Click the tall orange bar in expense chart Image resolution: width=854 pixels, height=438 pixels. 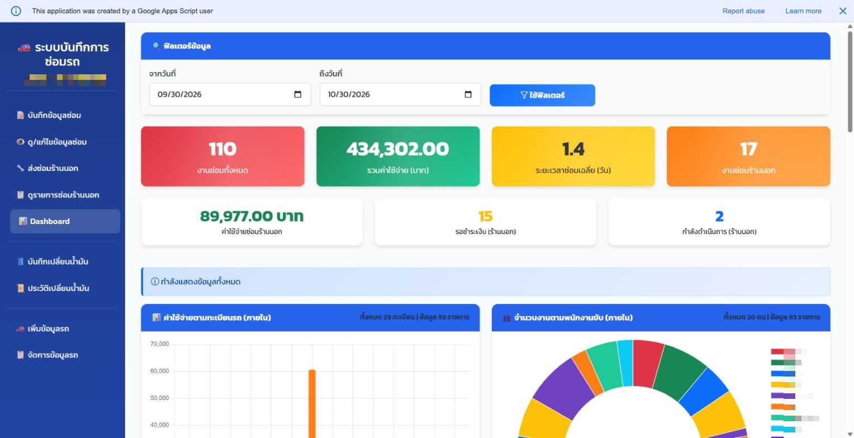click(x=312, y=403)
